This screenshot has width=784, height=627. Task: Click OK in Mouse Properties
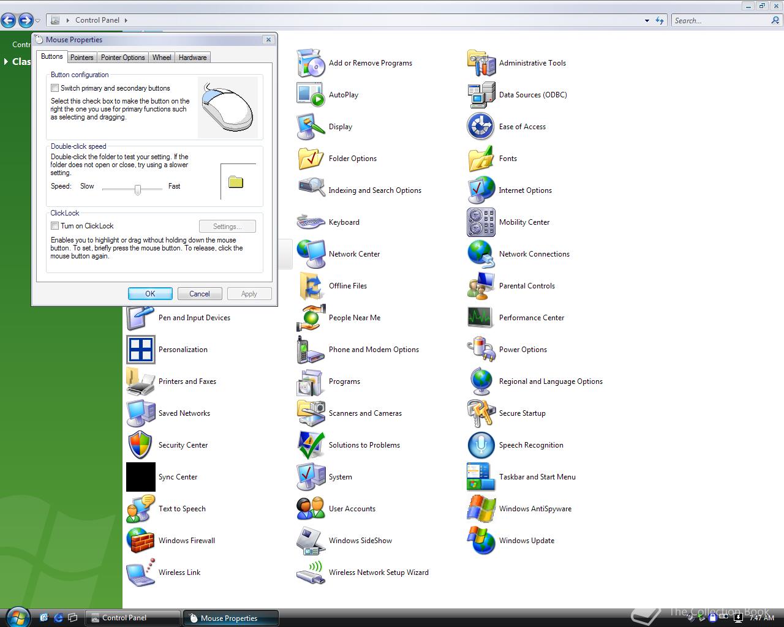(150, 294)
